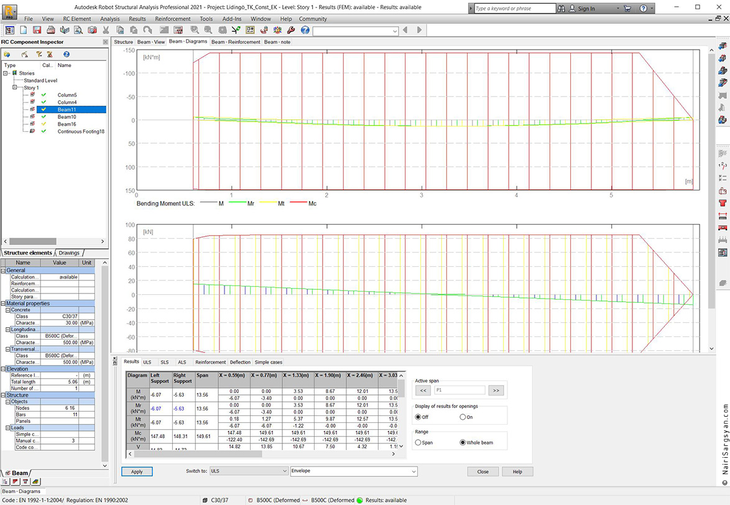Click the filter icon in RC Component Inspector
The image size is (730, 505).
click(39, 55)
